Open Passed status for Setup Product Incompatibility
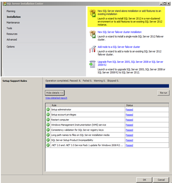Image resolution: width=172 pixels, height=183 pixels. coord(129,140)
